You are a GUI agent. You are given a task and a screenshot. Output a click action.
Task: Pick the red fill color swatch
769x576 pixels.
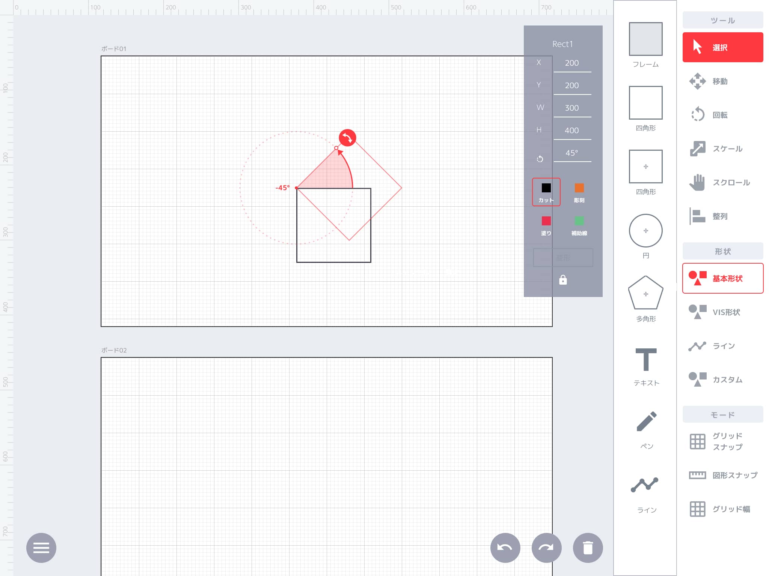point(546,221)
